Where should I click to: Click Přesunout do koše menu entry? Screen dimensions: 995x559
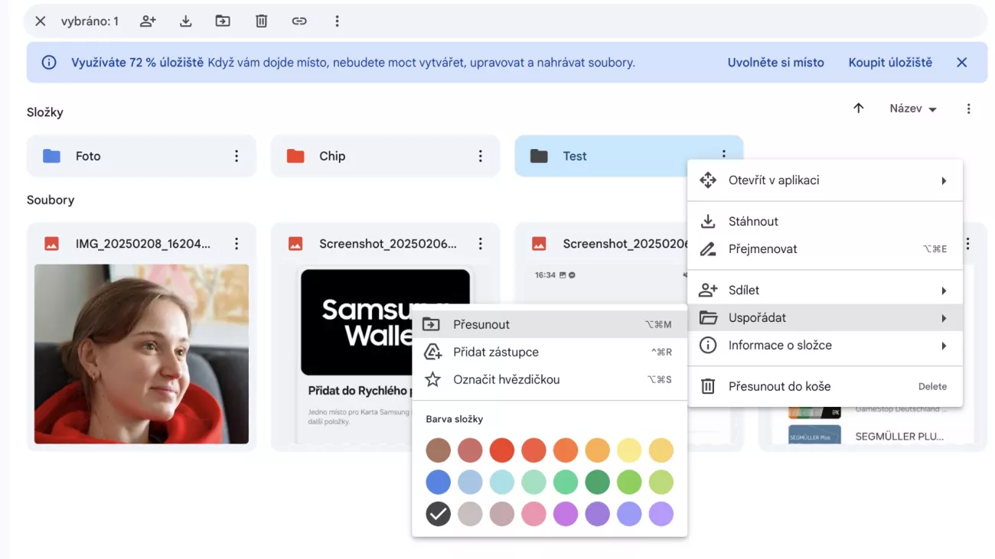[x=779, y=387]
